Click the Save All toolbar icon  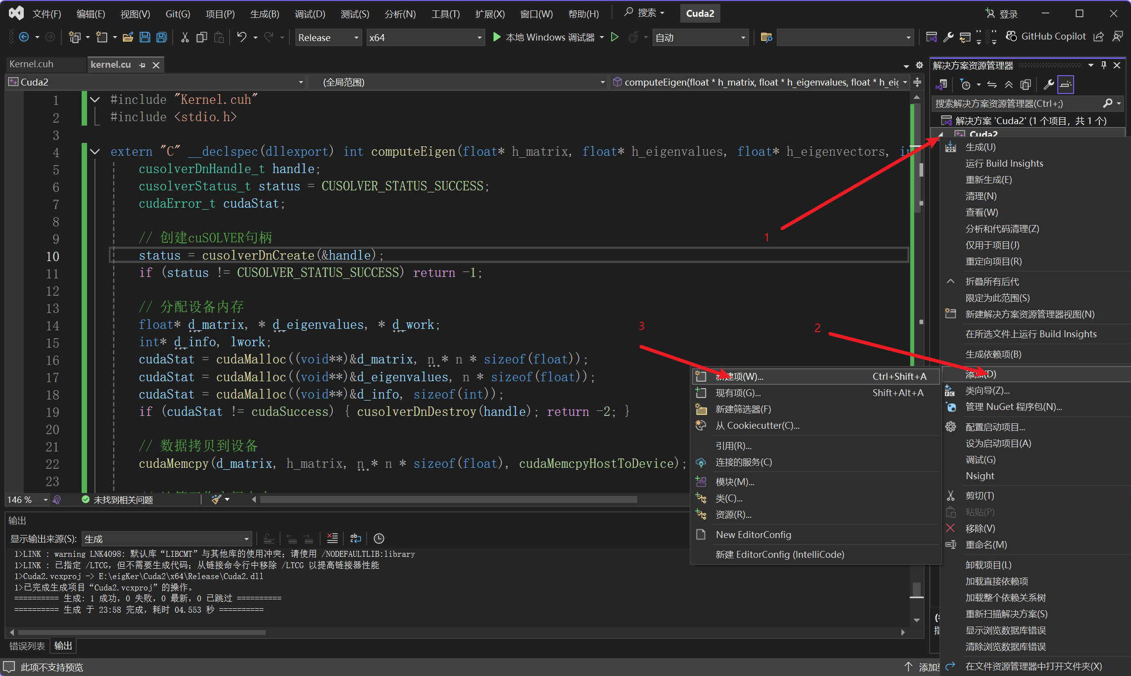(x=162, y=37)
